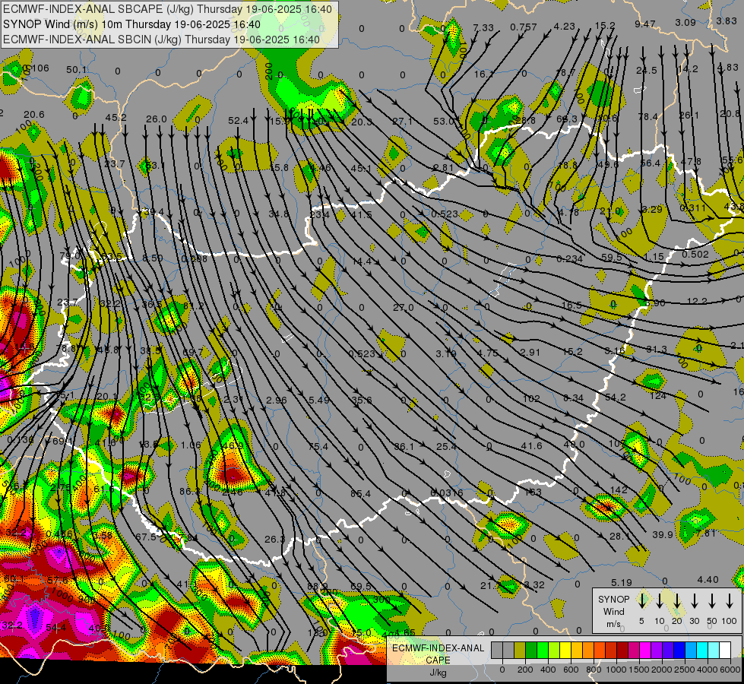The image size is (744, 684).
Task: Select the map value 9.47
Action: point(645,24)
